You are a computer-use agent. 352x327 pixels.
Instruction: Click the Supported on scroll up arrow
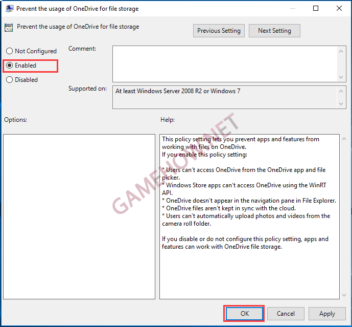[x=341, y=91]
